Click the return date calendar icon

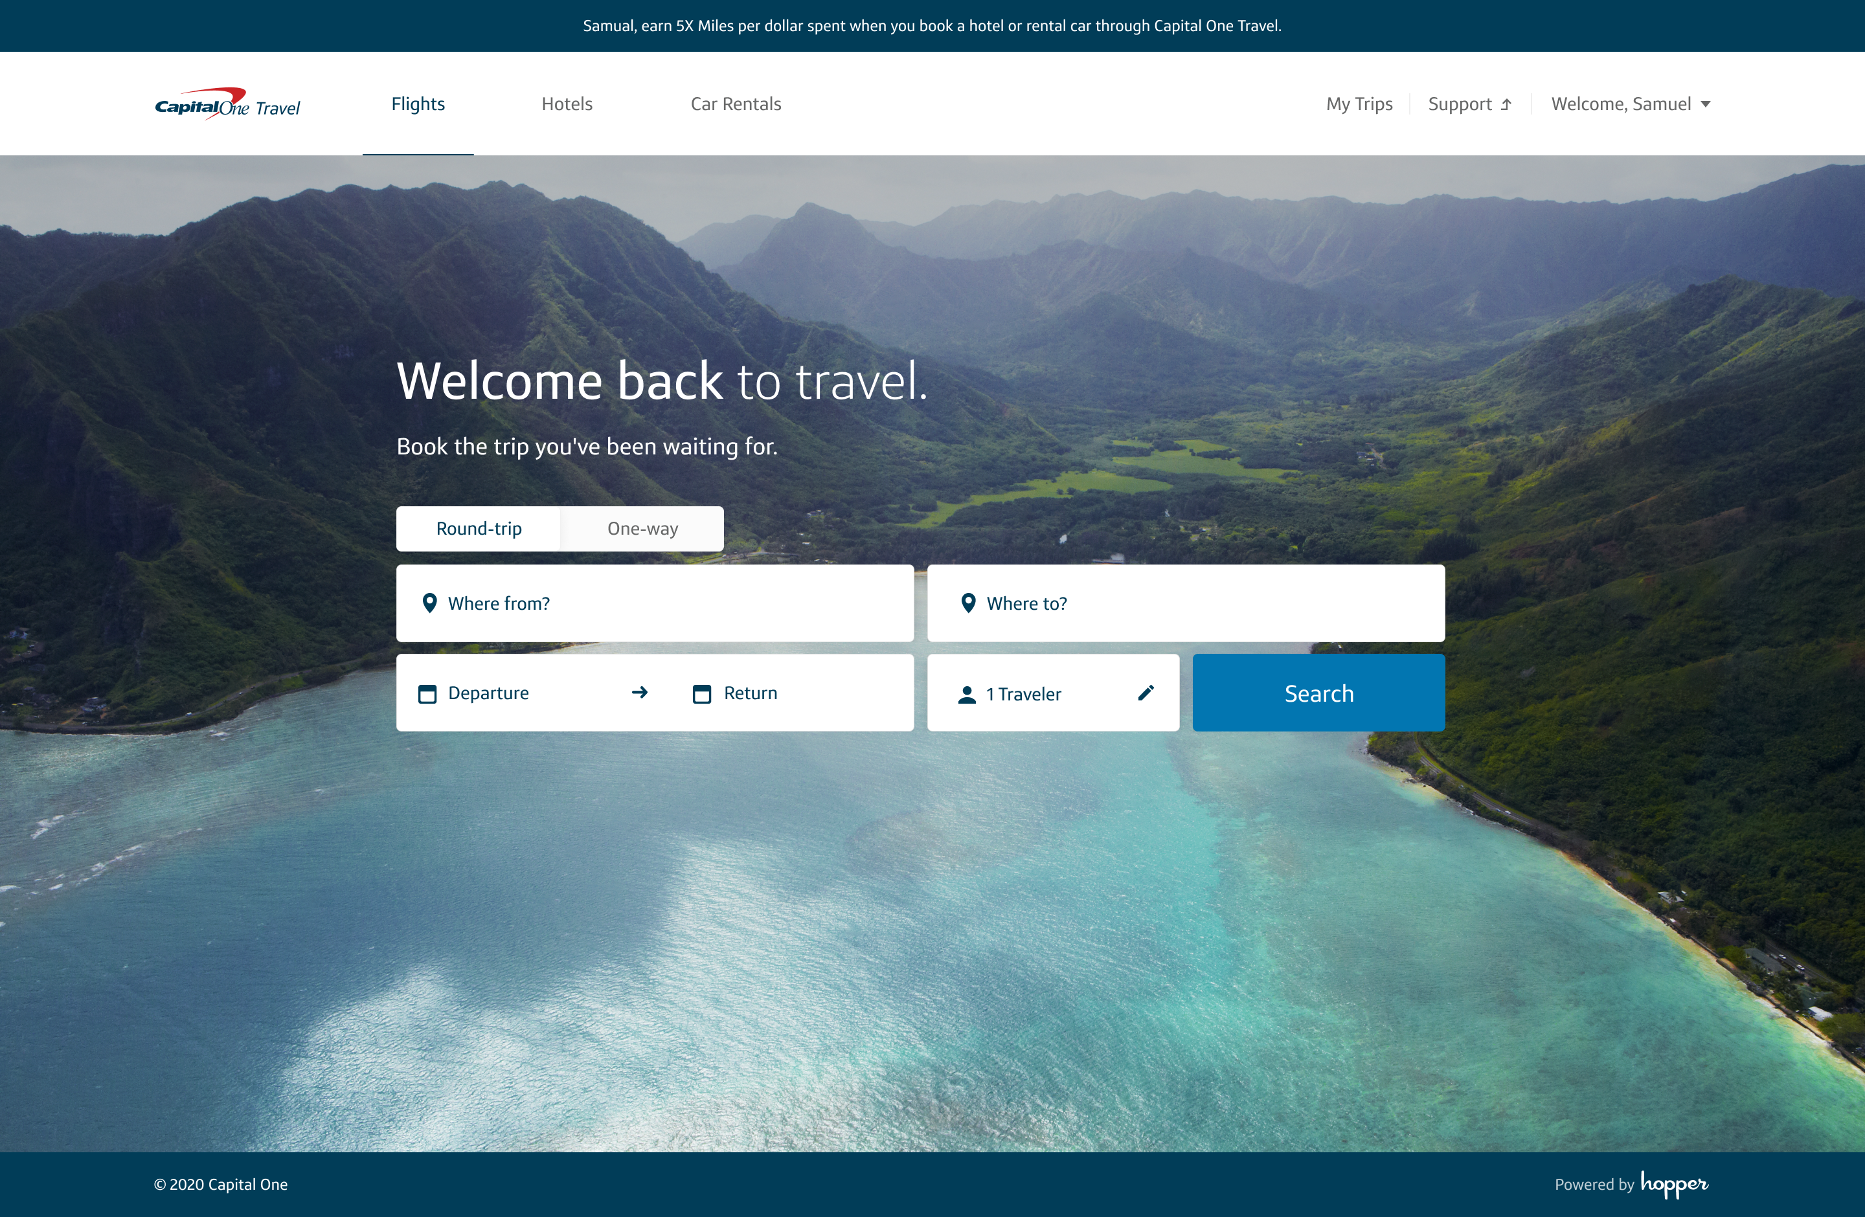[x=701, y=691]
